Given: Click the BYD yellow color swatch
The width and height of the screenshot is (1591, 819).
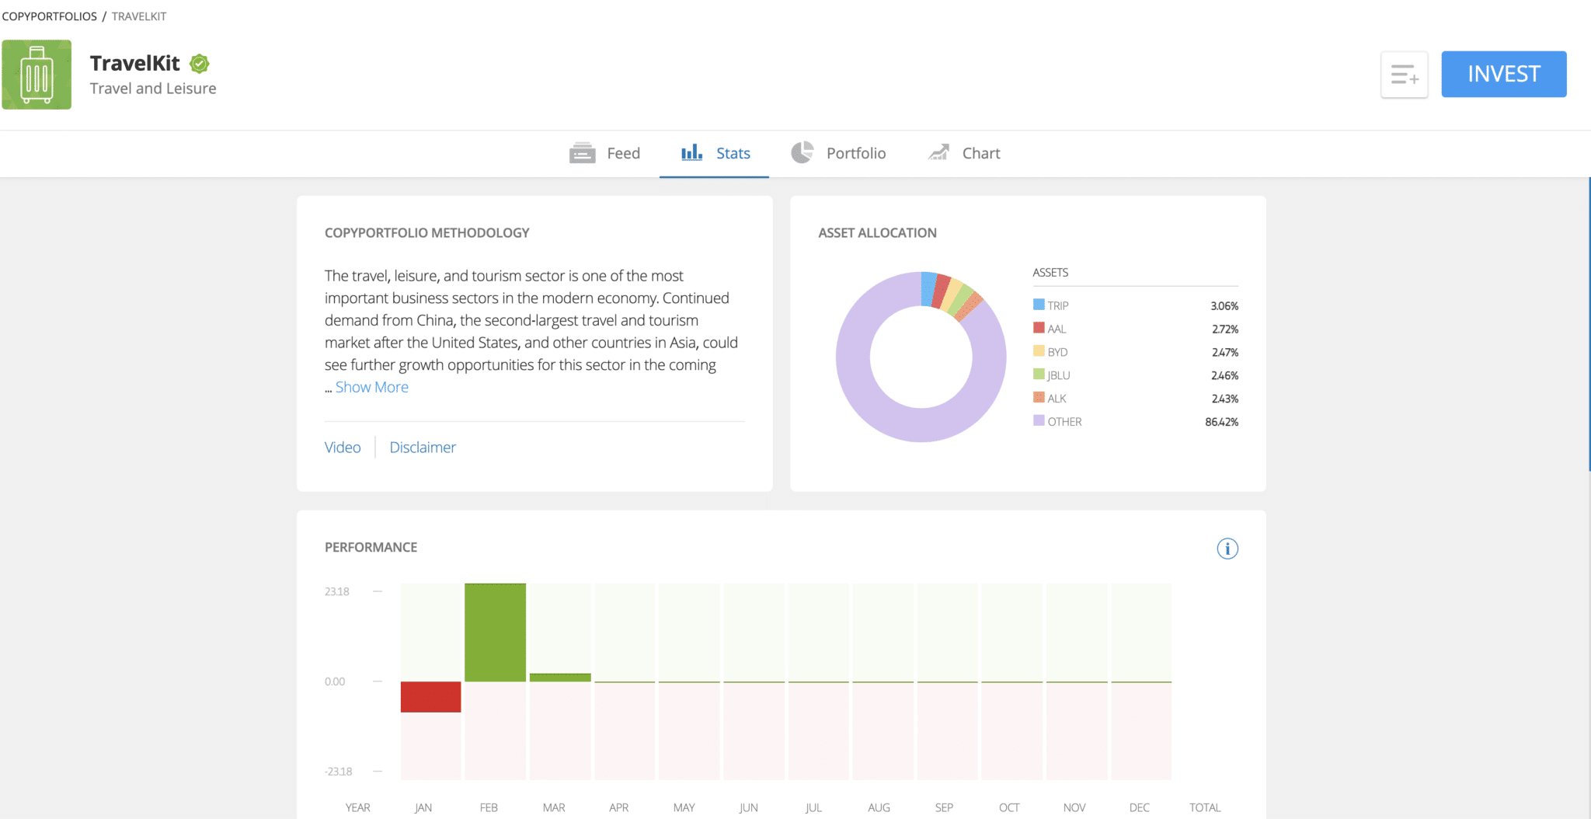Looking at the screenshot, I should (x=1039, y=351).
